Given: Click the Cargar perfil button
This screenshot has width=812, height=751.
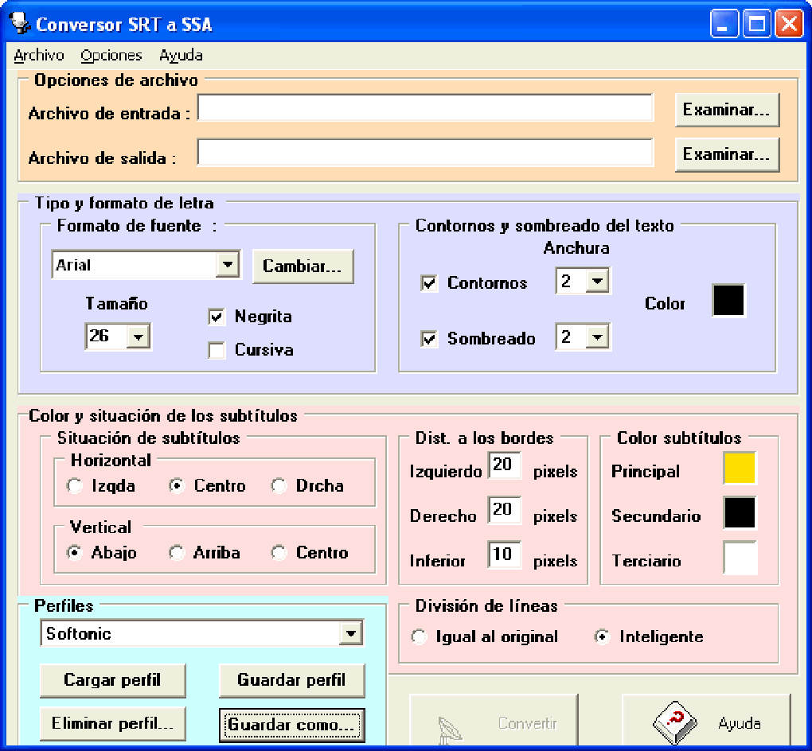Looking at the screenshot, I should 112,681.
